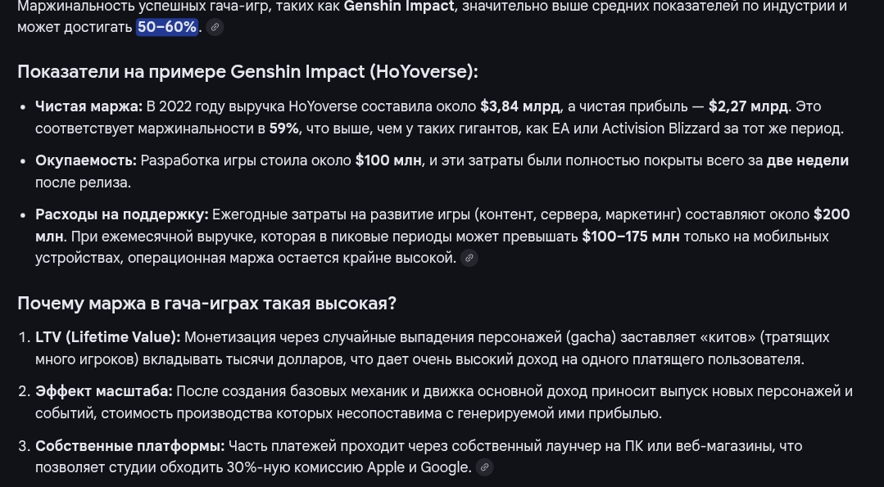This screenshot has width=884, height=487.
Task: Click the bold figure $2,27 млрд
Action: coord(748,106)
